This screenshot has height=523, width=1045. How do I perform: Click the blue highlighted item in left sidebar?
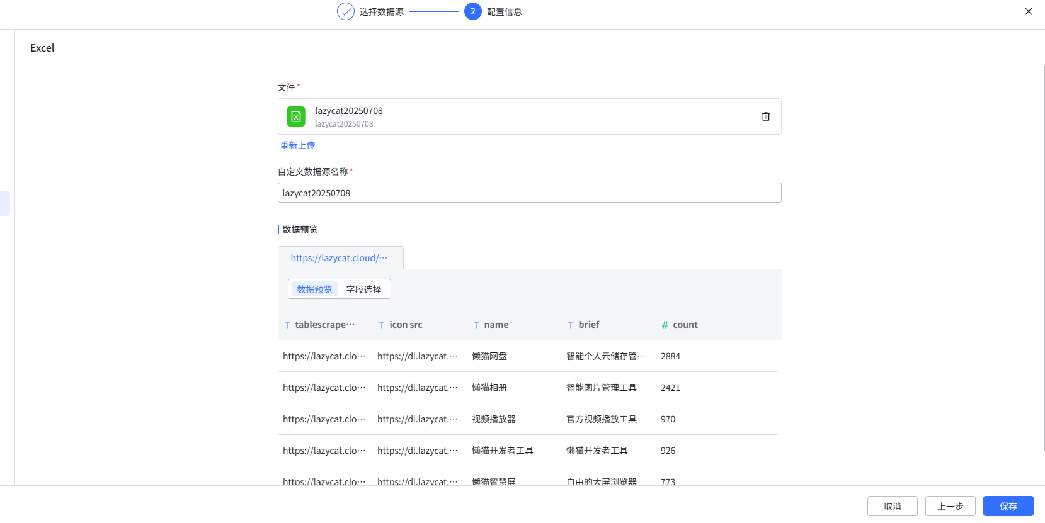(x=5, y=203)
